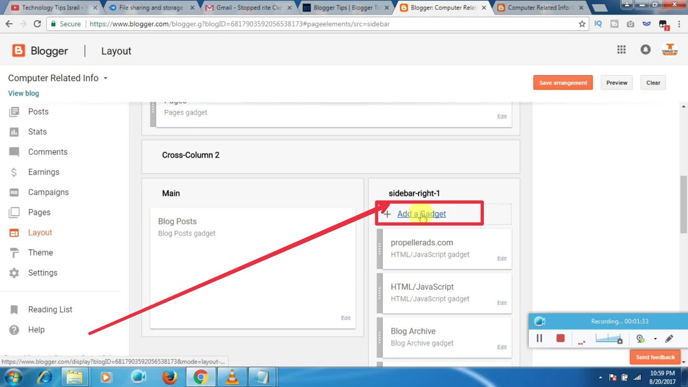Grab the Blog Archive gadget drag handle
688x387 pixels.
(380, 338)
